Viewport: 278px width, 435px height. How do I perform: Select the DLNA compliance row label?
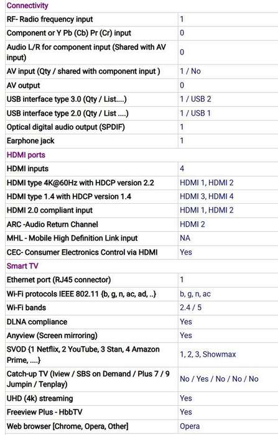point(37,322)
